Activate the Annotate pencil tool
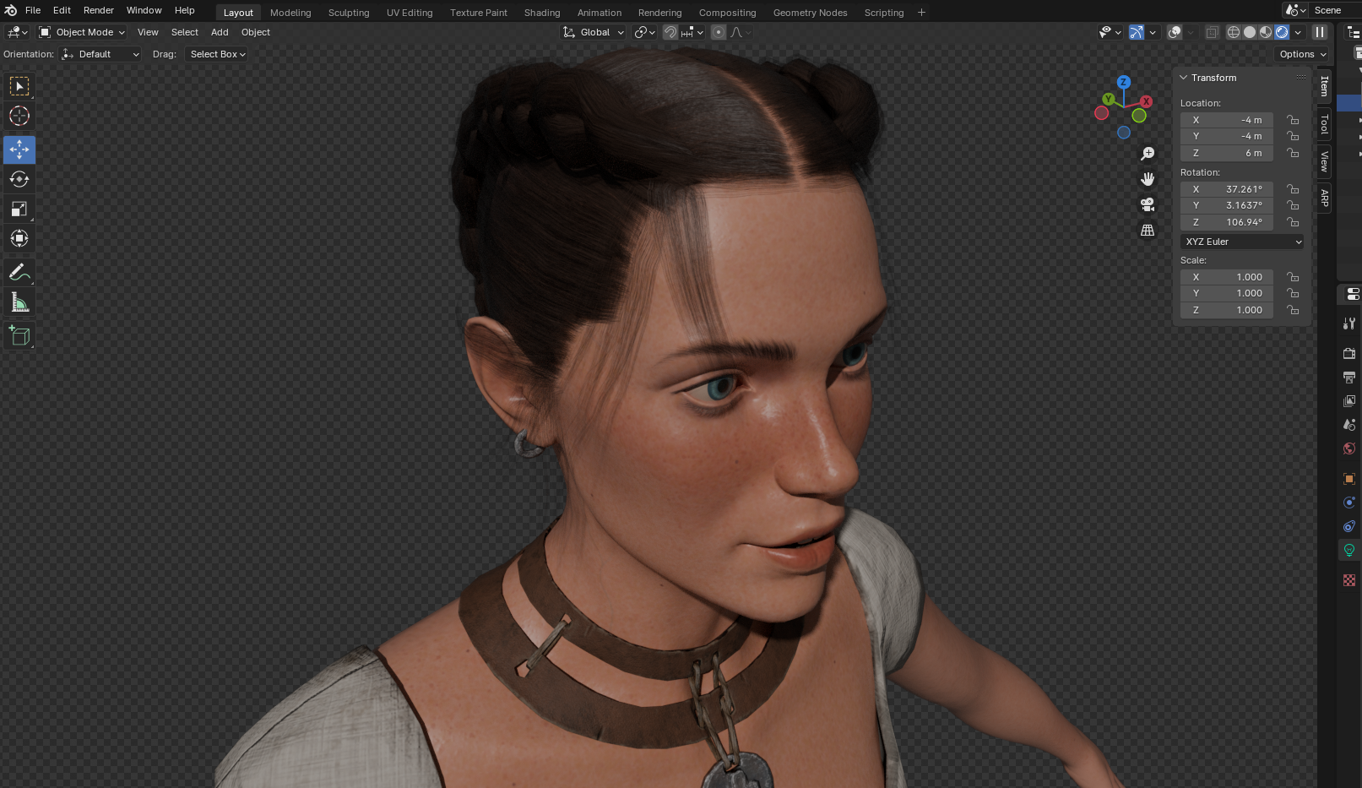This screenshot has height=788, width=1362. tap(19, 273)
